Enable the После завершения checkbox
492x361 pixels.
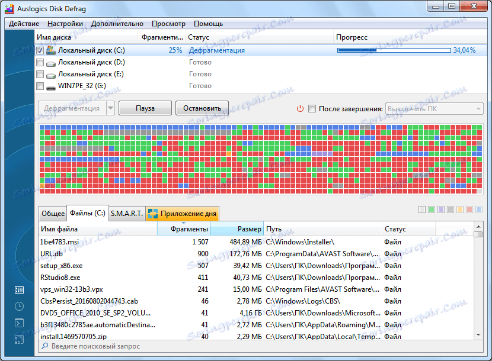click(x=312, y=109)
